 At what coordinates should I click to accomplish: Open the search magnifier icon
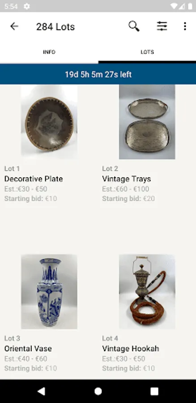[x=134, y=26]
